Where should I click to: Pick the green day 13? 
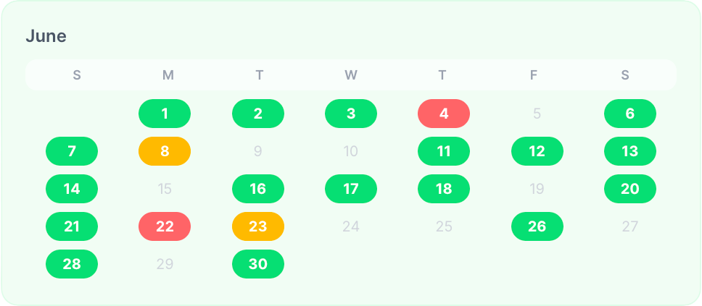tap(630, 151)
